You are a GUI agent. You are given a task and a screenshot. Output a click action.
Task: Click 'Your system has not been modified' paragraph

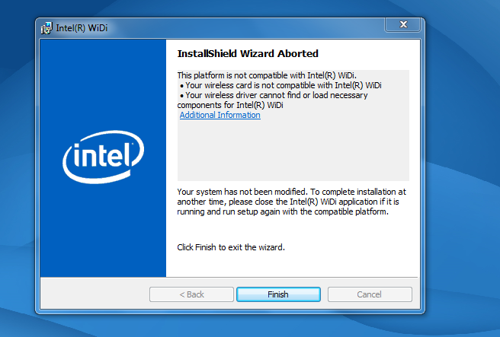[x=291, y=202]
